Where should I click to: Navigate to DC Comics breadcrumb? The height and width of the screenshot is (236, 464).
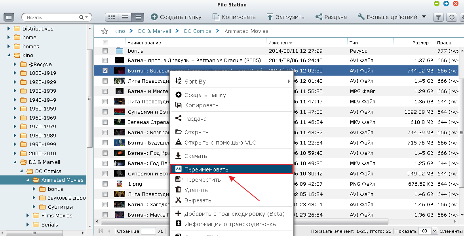click(x=198, y=31)
